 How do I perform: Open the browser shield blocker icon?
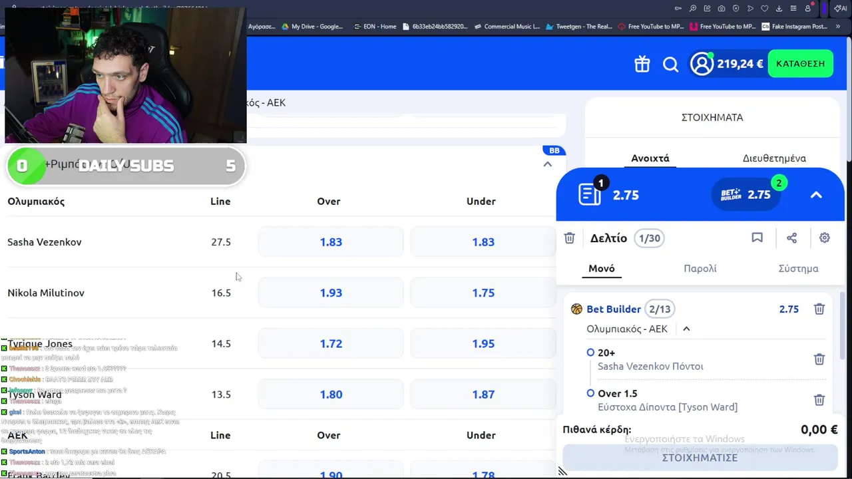(x=736, y=9)
